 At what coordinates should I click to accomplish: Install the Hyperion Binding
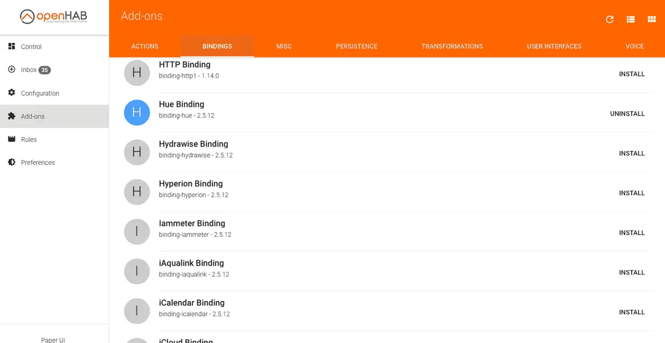(x=632, y=193)
